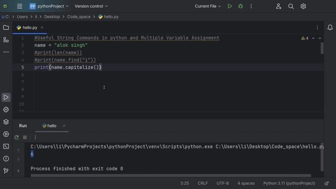Open cursor position 5:25 in status bar
Screen dimensions: 336x189
(185, 183)
